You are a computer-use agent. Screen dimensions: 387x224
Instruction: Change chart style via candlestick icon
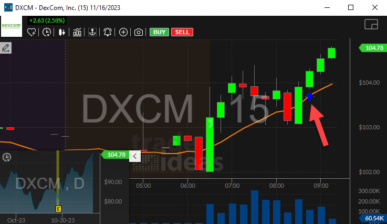(x=62, y=32)
